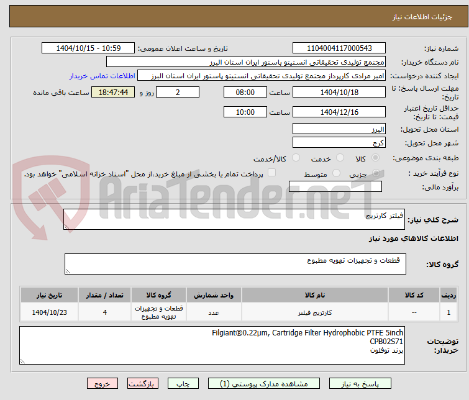This screenshot has height=400, width=469.
Task: Click the 10:00 validity time field
Action: [245, 112]
